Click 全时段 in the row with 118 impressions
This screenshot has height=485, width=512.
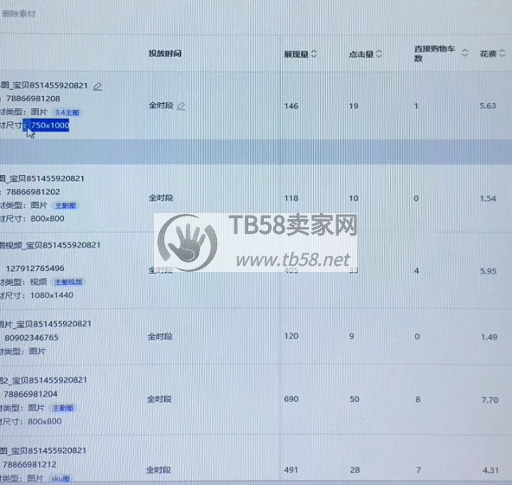click(x=161, y=197)
